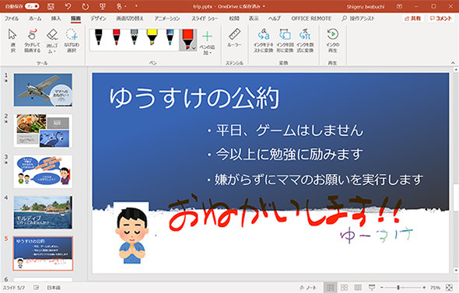The height and width of the screenshot is (293, 459).
Task: Adjust the zoom slider handle
Action: point(398,288)
